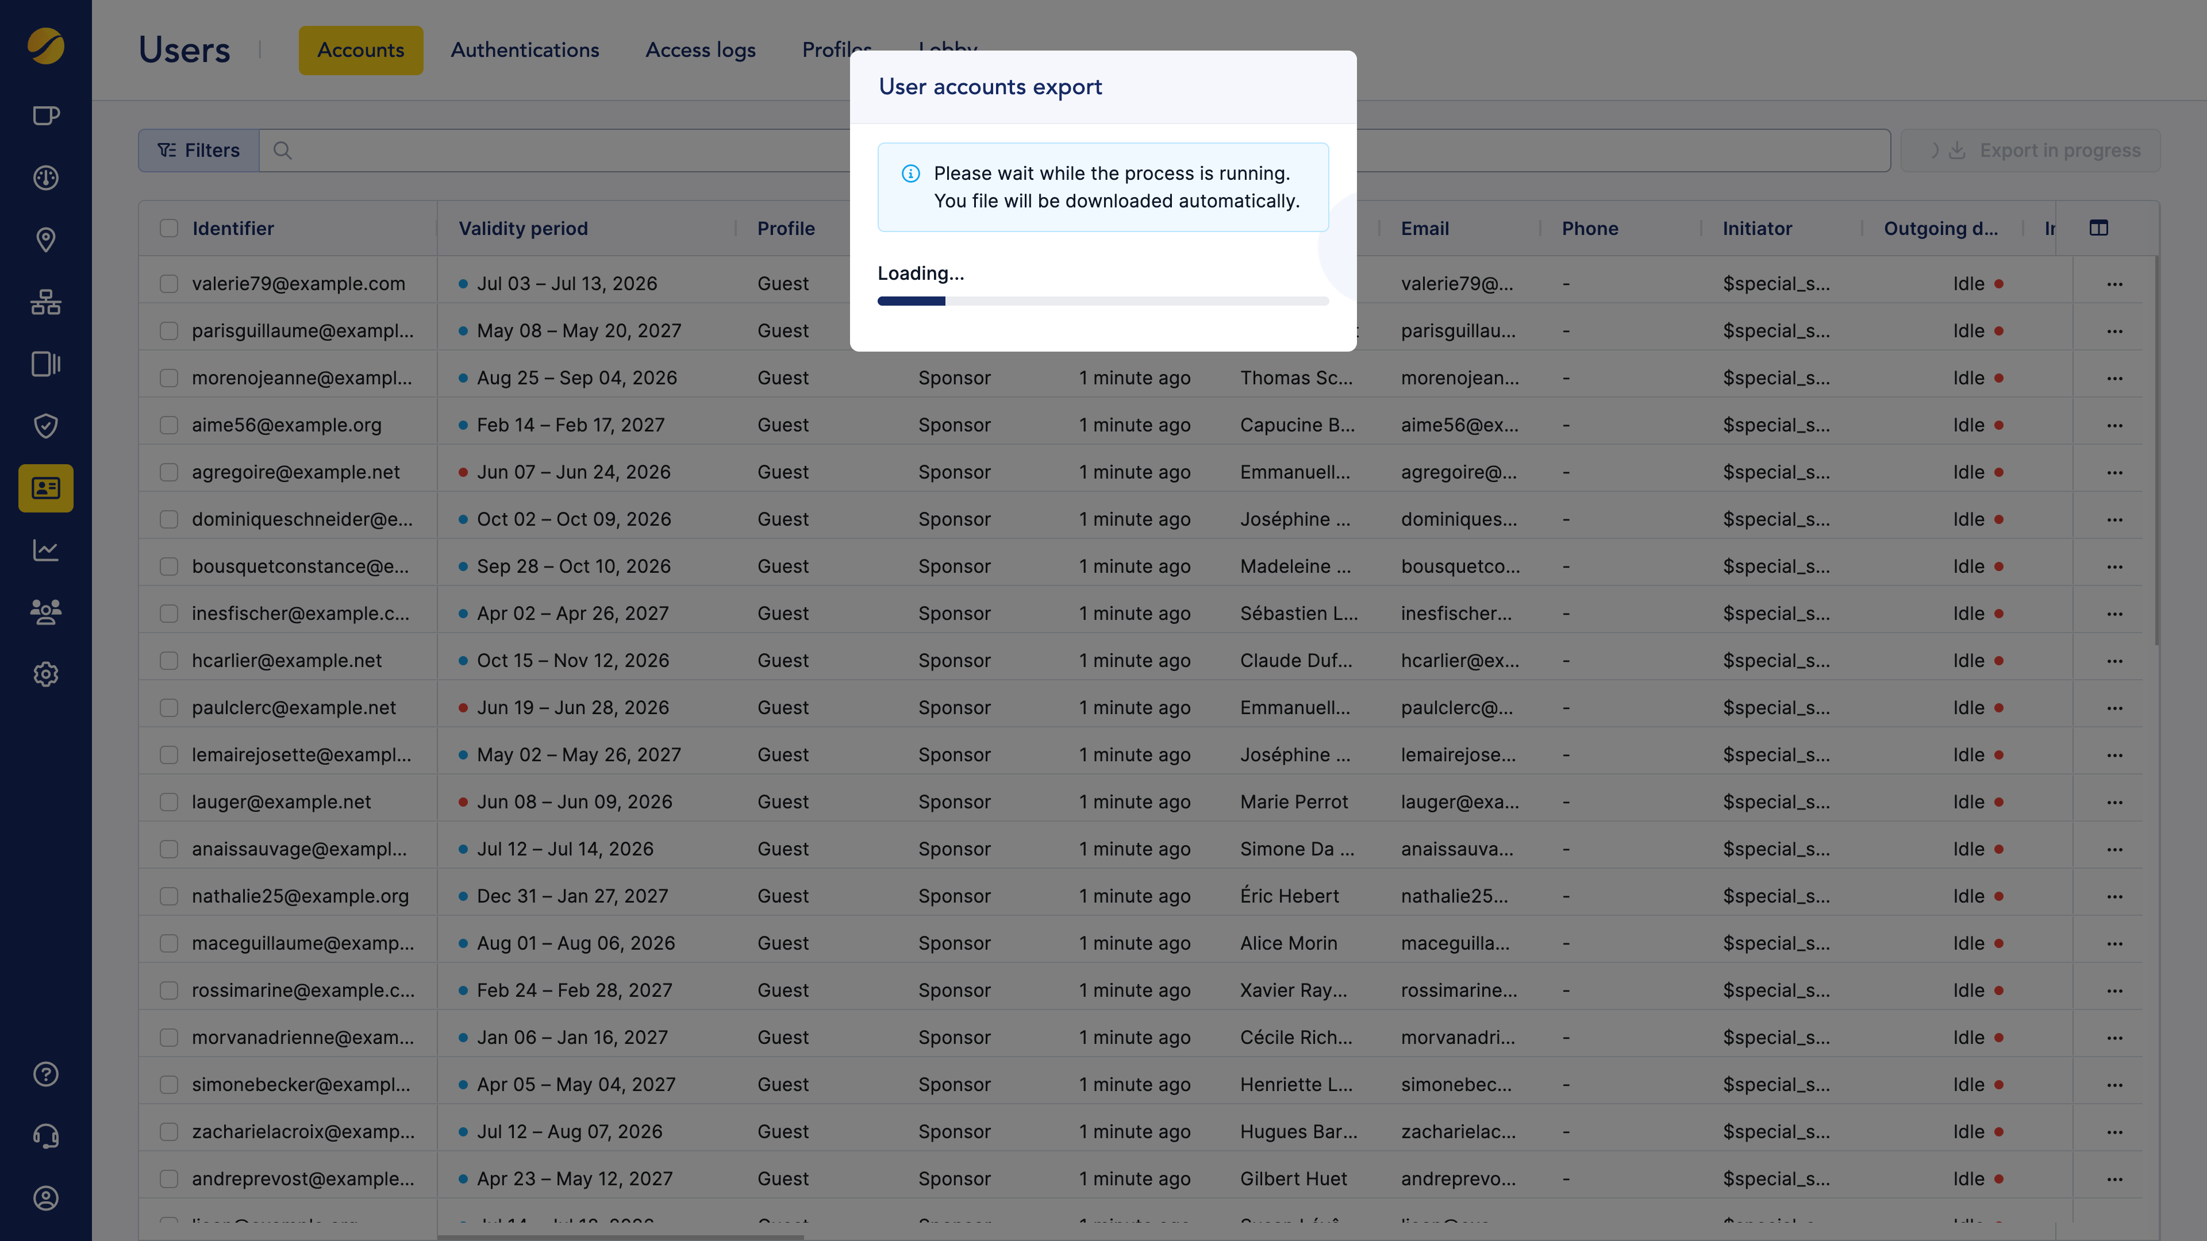Image resolution: width=2207 pixels, height=1241 pixels.
Task: Open row actions for hcarlier@example.net
Action: (x=2114, y=660)
